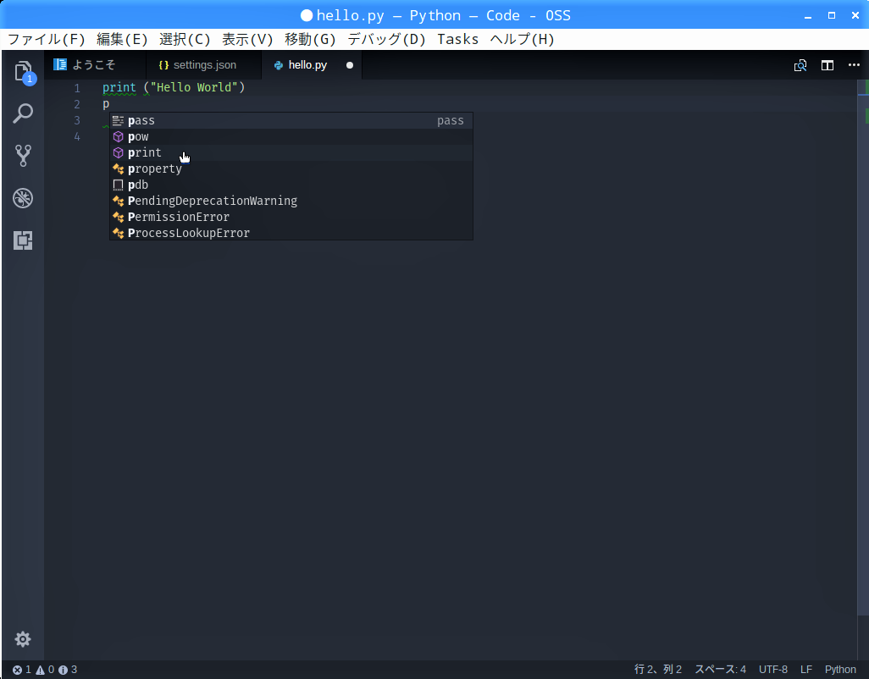Image resolution: width=869 pixels, height=679 pixels.
Task: Click the open preview/search editor icon
Action: [x=800, y=65]
